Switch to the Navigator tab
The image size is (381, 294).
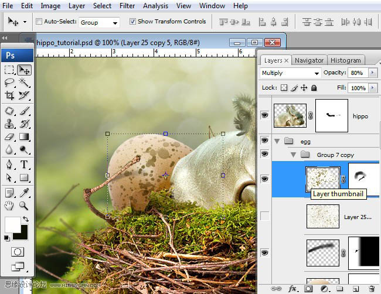tap(309, 60)
